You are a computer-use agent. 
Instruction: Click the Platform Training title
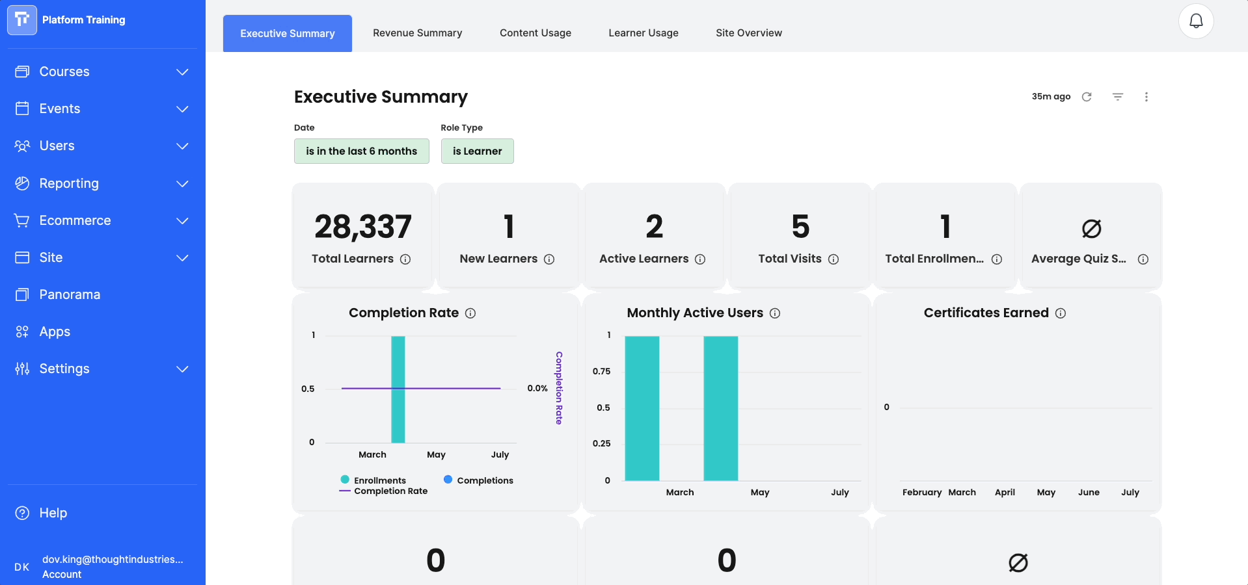point(84,19)
